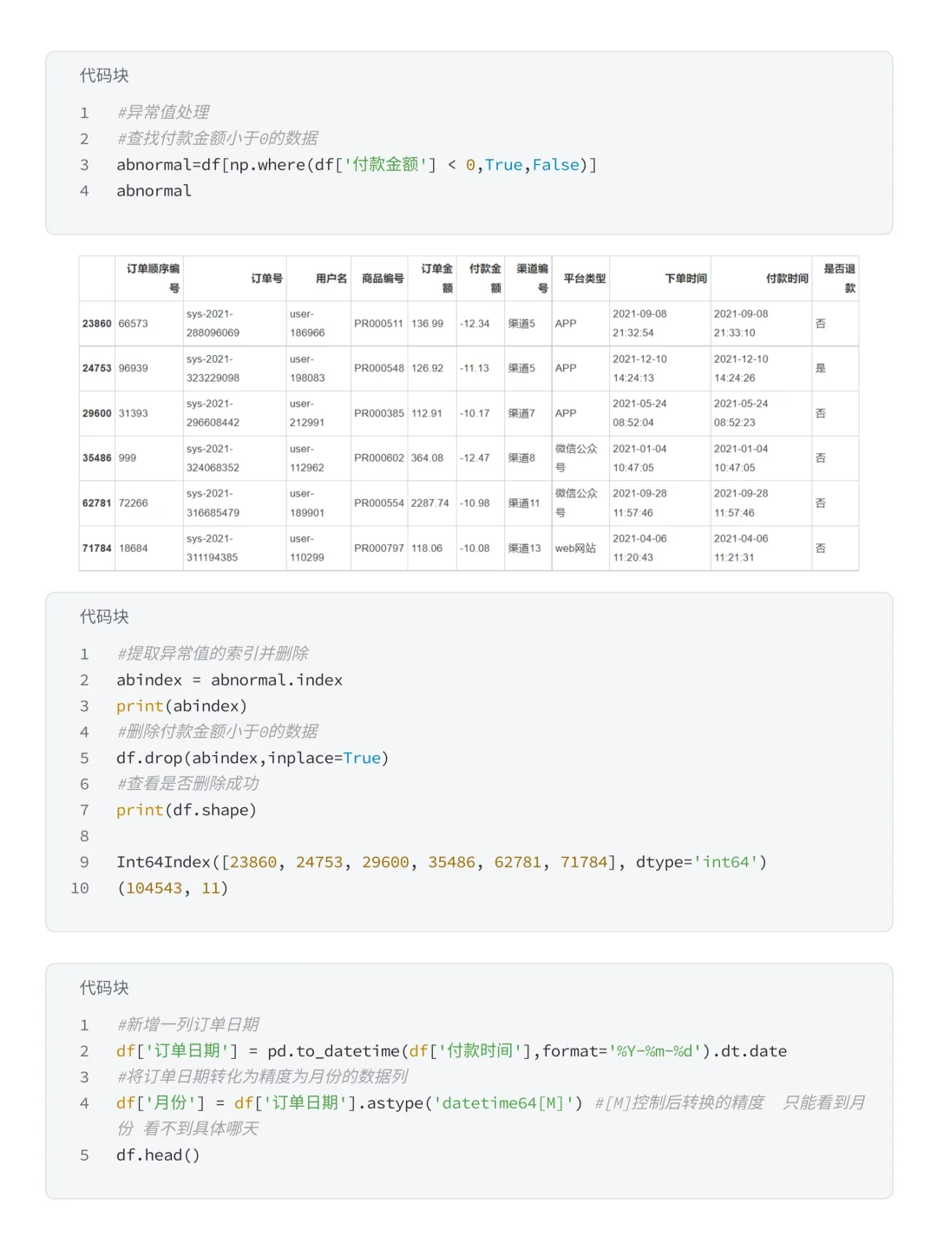Viewport: 937px width, 1250px height.
Task: Select the 下单时间 column header
Action: point(685,279)
